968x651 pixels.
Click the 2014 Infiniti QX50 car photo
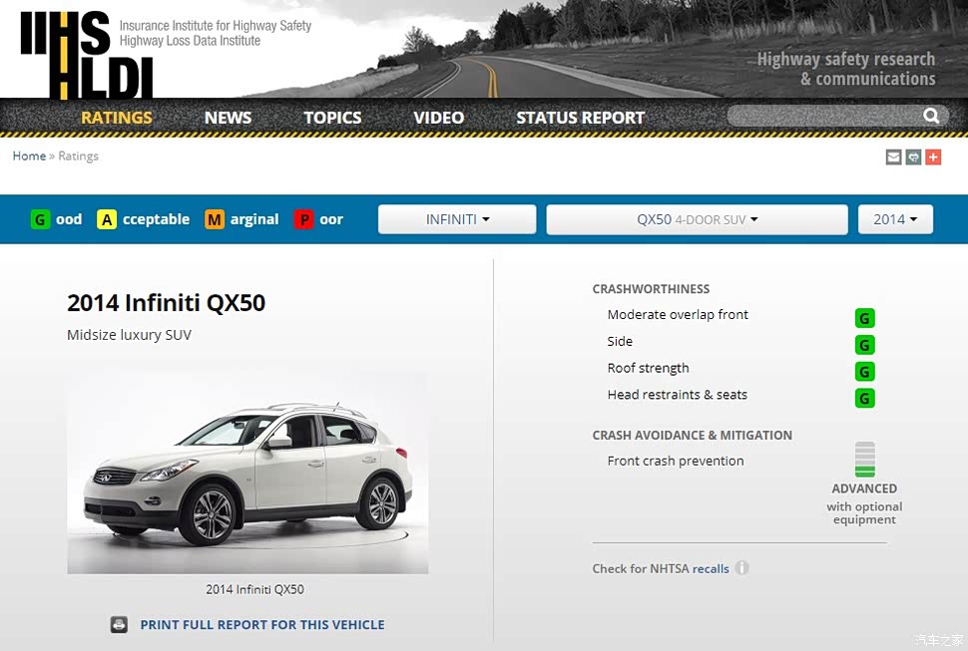pyautogui.click(x=247, y=473)
